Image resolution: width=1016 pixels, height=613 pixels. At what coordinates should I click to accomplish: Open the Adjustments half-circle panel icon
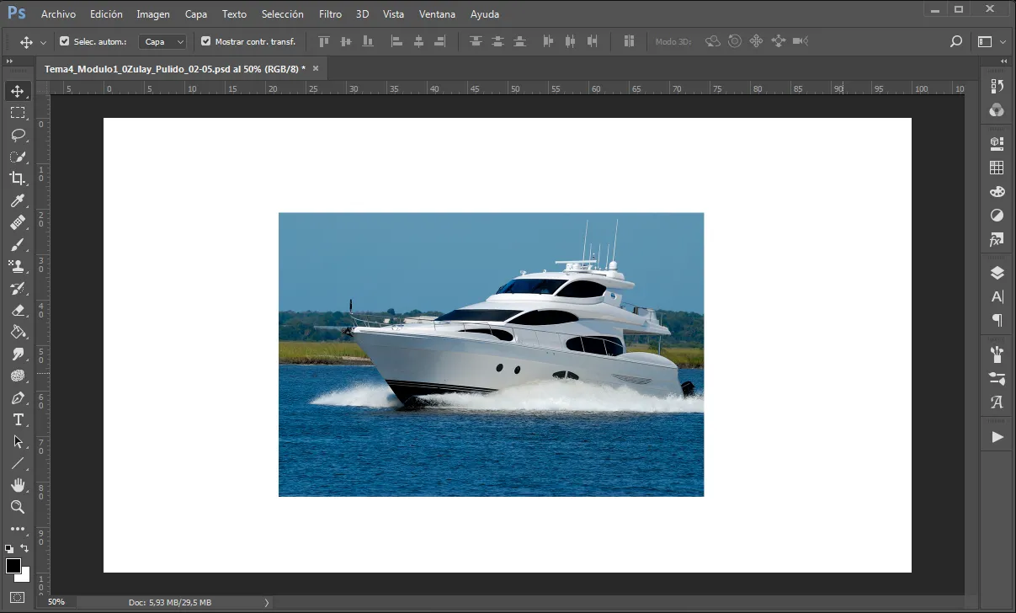click(x=997, y=216)
